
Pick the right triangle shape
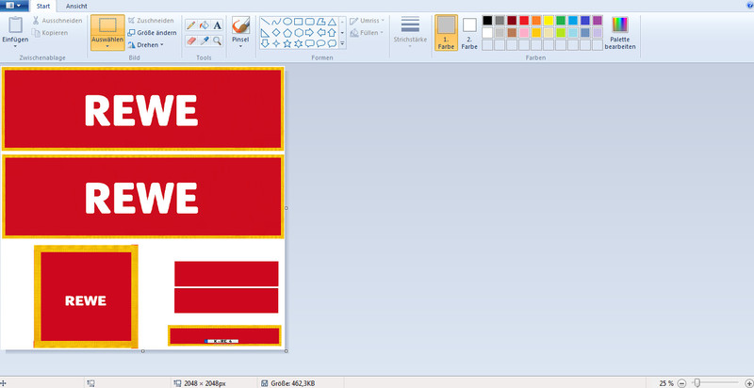(x=265, y=33)
